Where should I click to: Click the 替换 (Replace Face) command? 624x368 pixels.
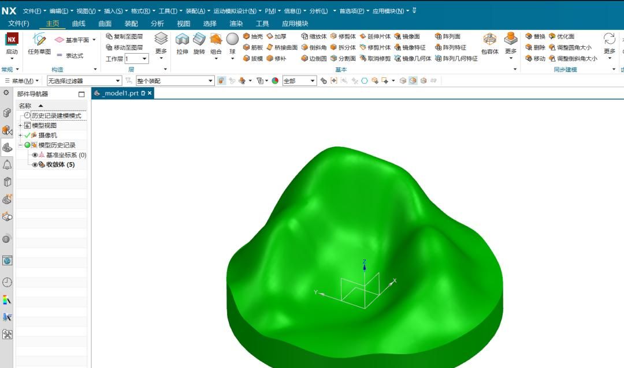pos(535,36)
